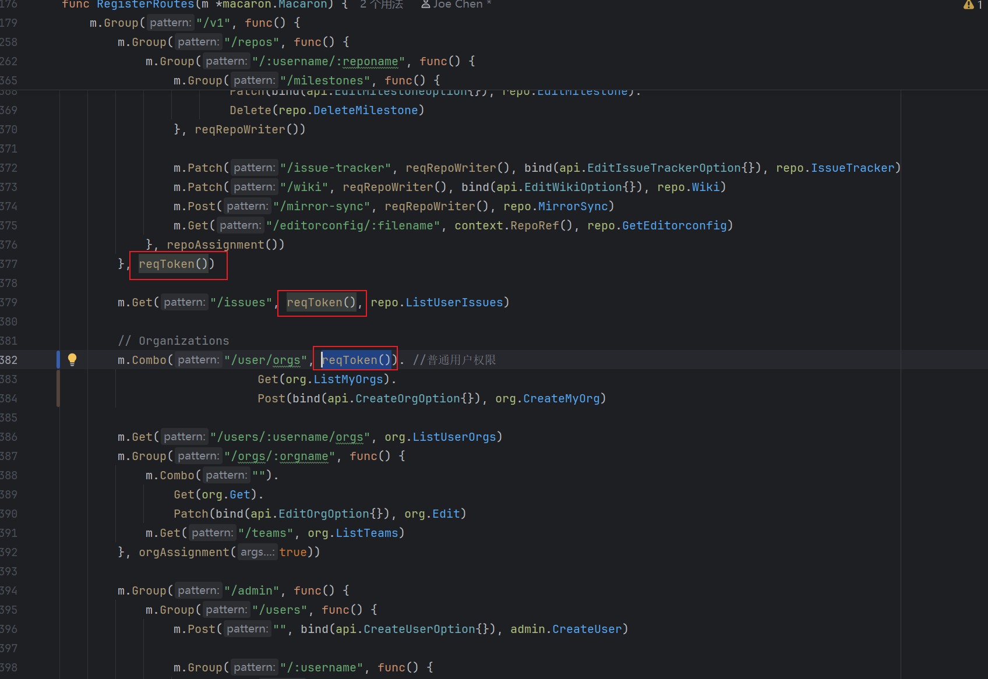Viewport: 988px width, 679px height.
Task: Click the "/:username" string on line 398
Action: coord(322,667)
